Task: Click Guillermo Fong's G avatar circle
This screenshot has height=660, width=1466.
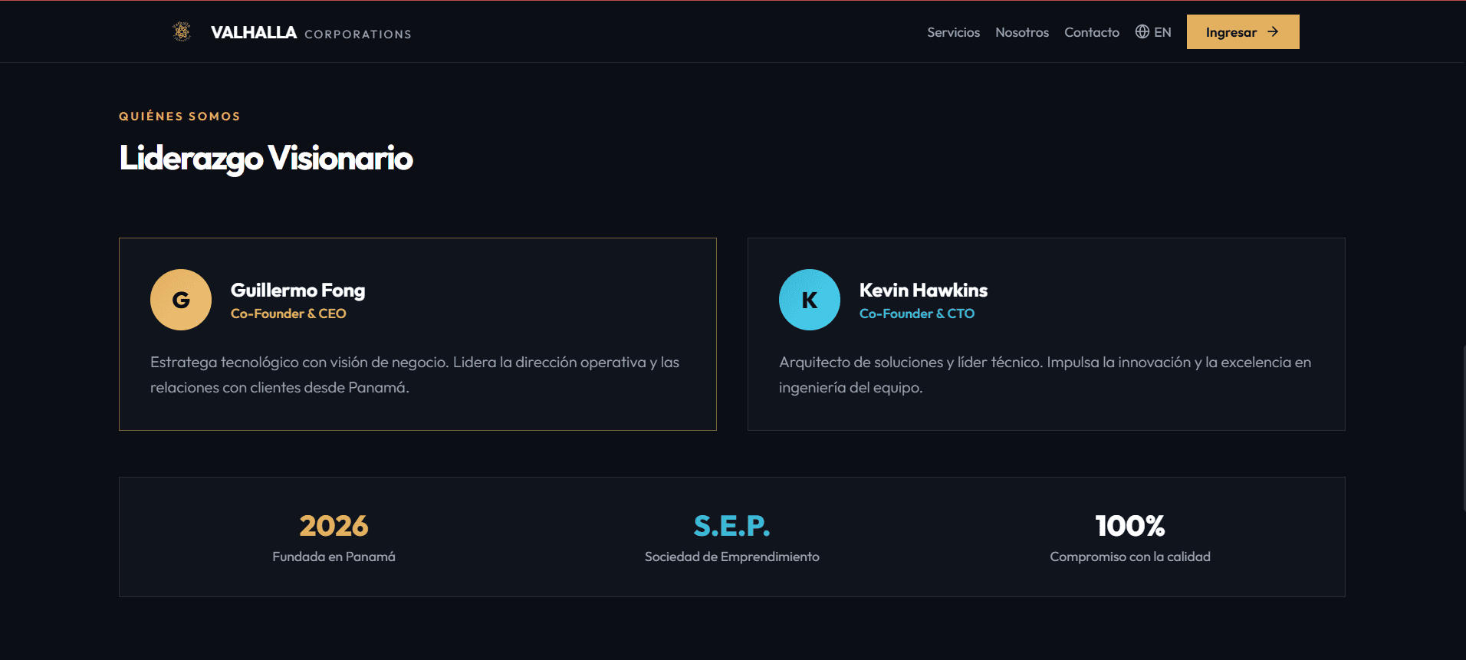Action: tap(181, 300)
